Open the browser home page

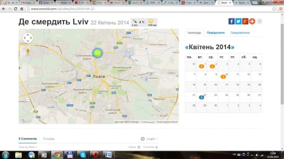[x=21, y=9]
